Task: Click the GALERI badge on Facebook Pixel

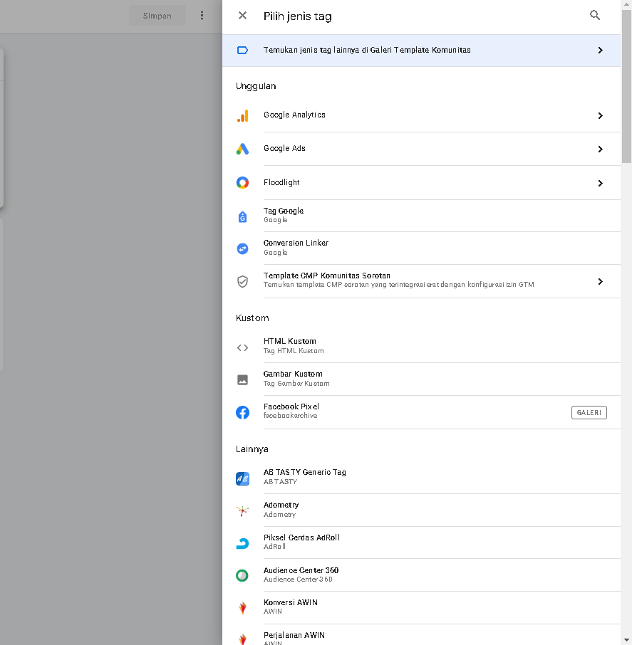Action: (x=589, y=413)
